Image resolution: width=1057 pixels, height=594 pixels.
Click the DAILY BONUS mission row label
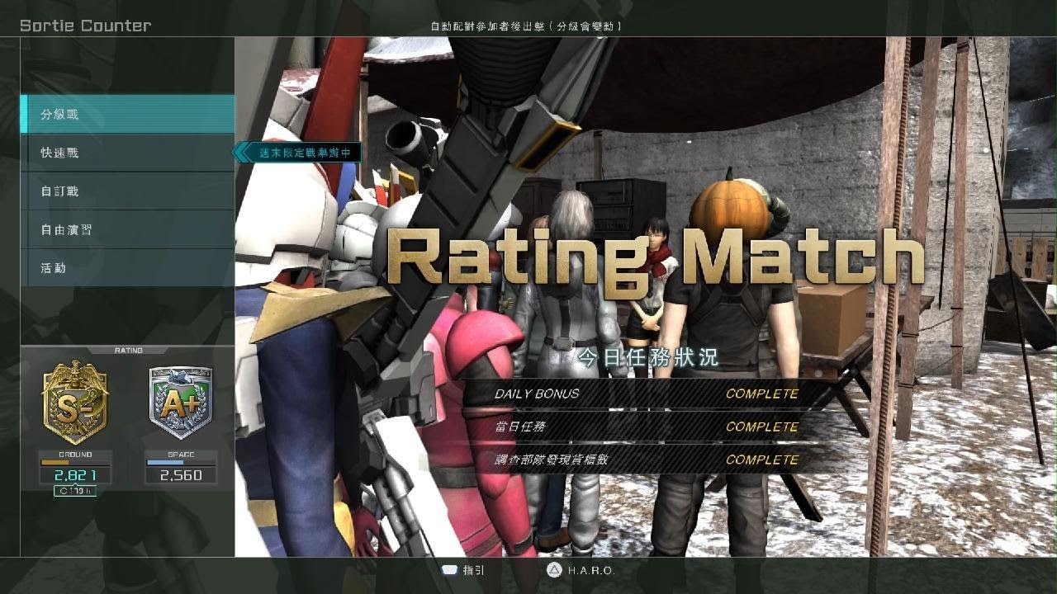pos(537,394)
